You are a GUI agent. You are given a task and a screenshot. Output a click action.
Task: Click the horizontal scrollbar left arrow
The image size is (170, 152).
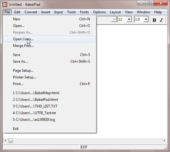pyautogui.click(x=5, y=140)
